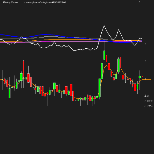Image resolution: width=154 pixels, height=154 pixels.
Task: Click the "Weekly Charts" title text
Action: (x=10, y=2)
